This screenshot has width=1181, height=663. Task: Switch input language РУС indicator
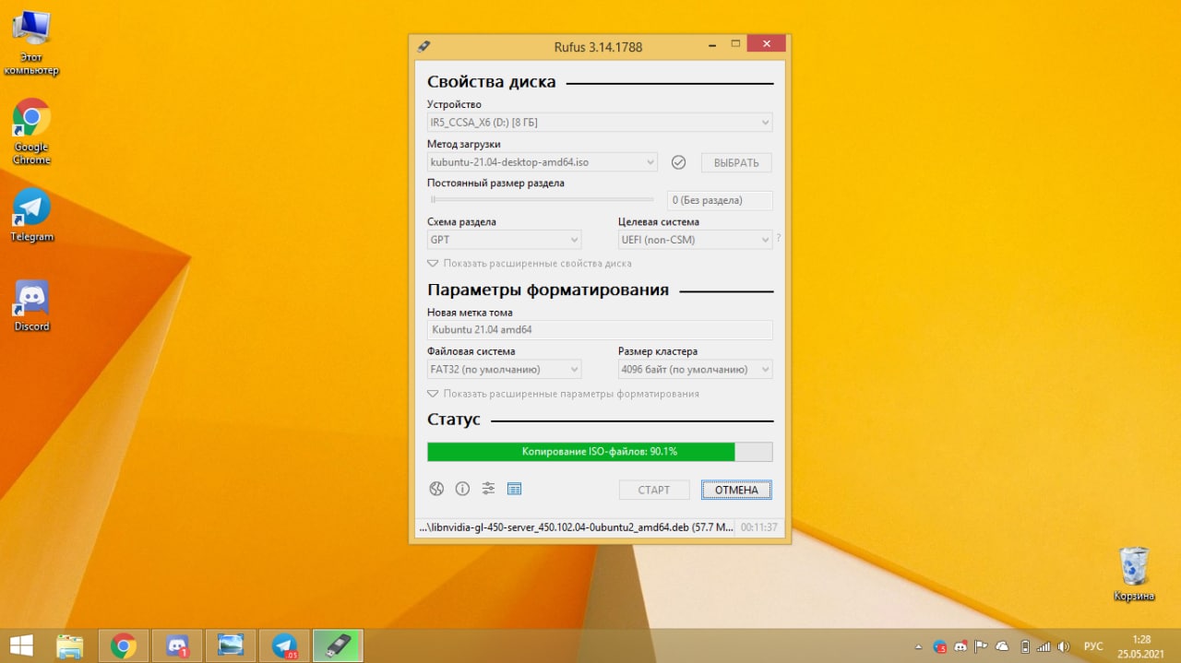click(1093, 646)
